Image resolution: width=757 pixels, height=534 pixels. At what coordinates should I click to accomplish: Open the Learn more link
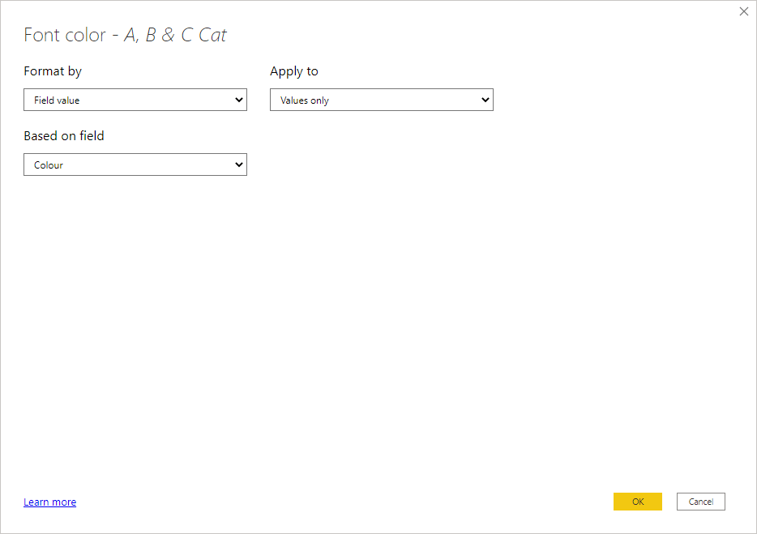[49, 502]
